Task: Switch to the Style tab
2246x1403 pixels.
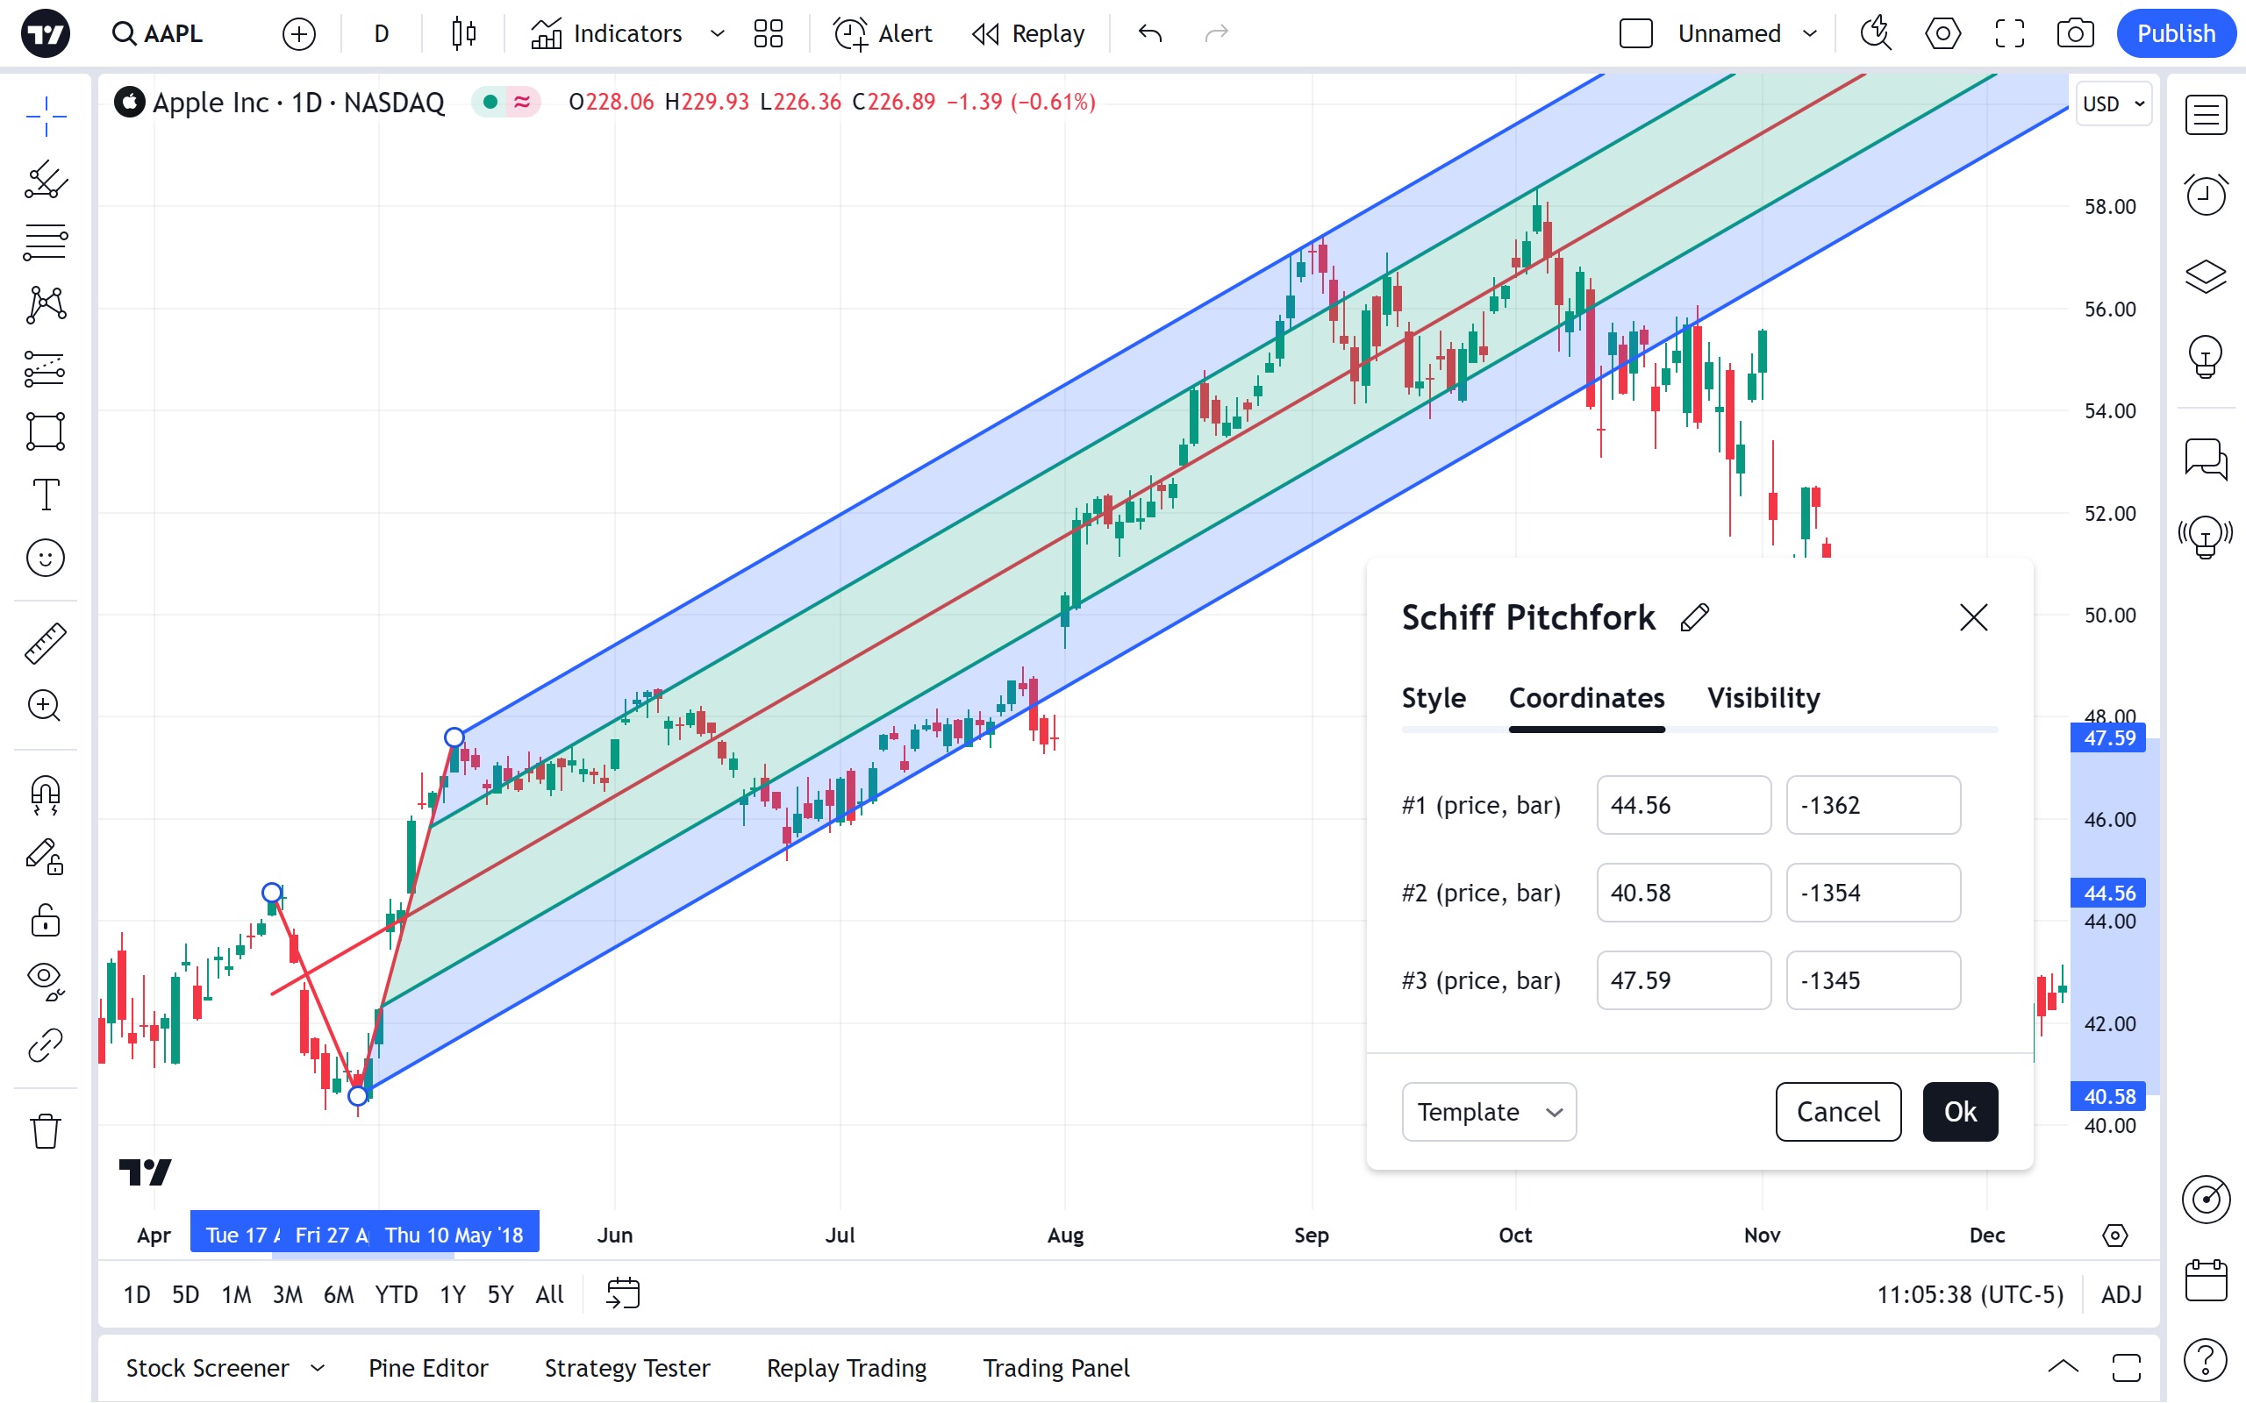Action: pos(1433,698)
